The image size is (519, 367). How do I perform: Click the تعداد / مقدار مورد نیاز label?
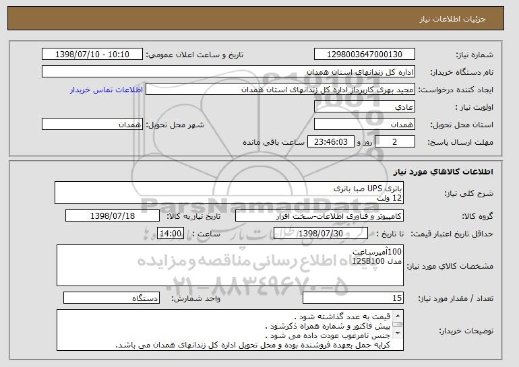click(456, 298)
